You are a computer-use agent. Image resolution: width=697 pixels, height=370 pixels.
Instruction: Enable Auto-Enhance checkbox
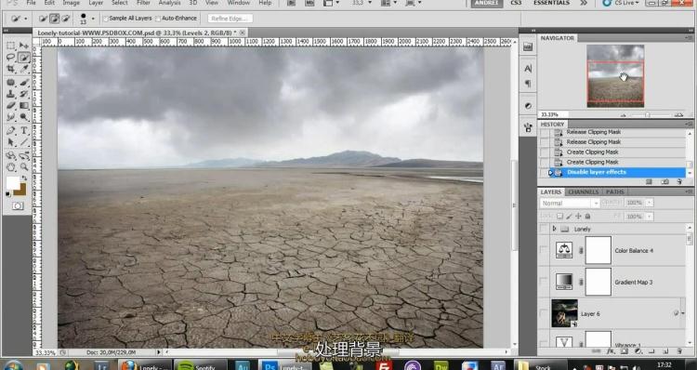[x=158, y=19]
